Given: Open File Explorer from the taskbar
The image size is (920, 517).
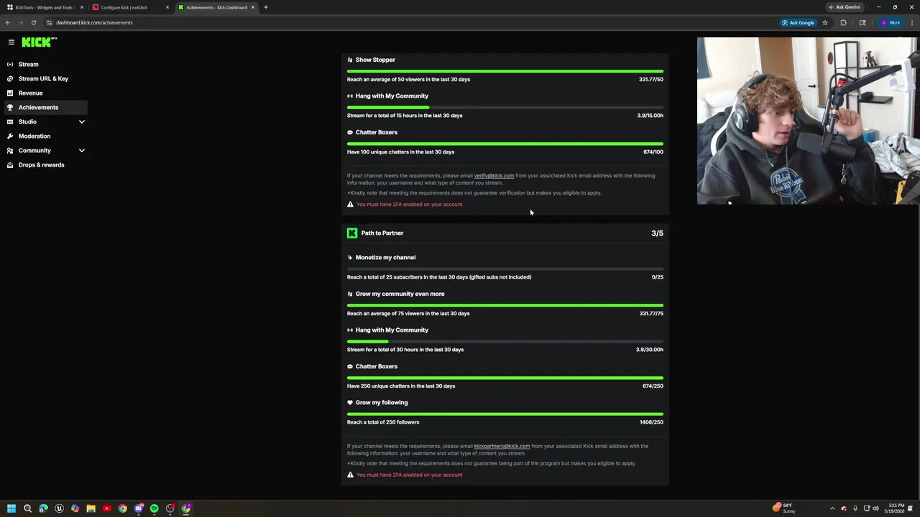Looking at the screenshot, I should pyautogui.click(x=91, y=508).
